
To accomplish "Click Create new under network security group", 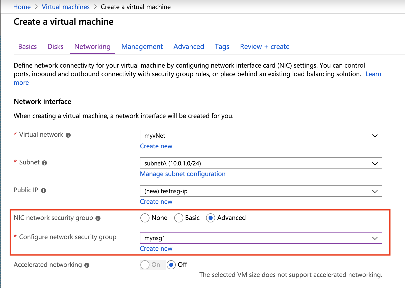I will click(156, 249).
